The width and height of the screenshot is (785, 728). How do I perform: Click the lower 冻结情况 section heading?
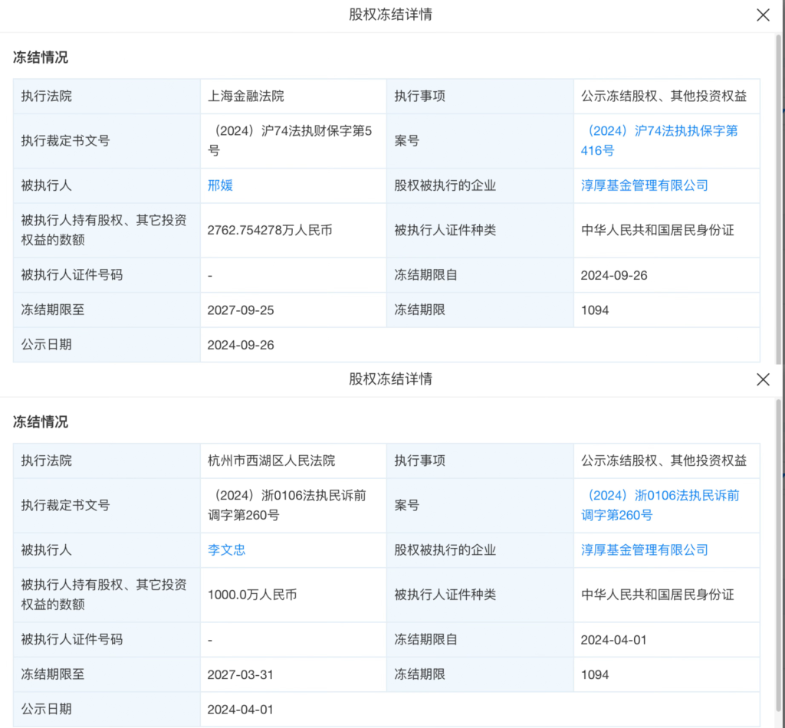[x=41, y=421]
